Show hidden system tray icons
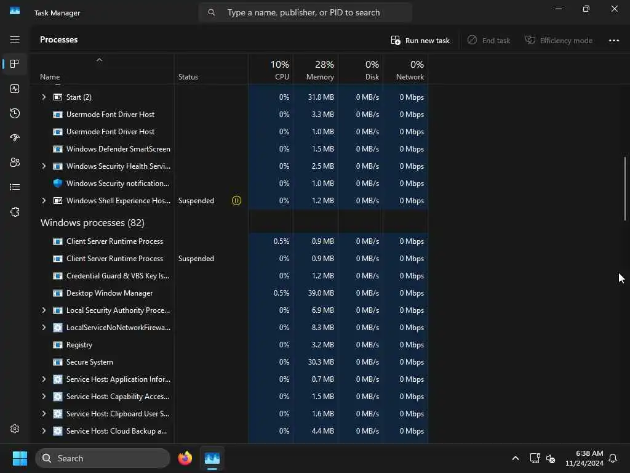Viewport: 630px width, 473px height. point(516,458)
